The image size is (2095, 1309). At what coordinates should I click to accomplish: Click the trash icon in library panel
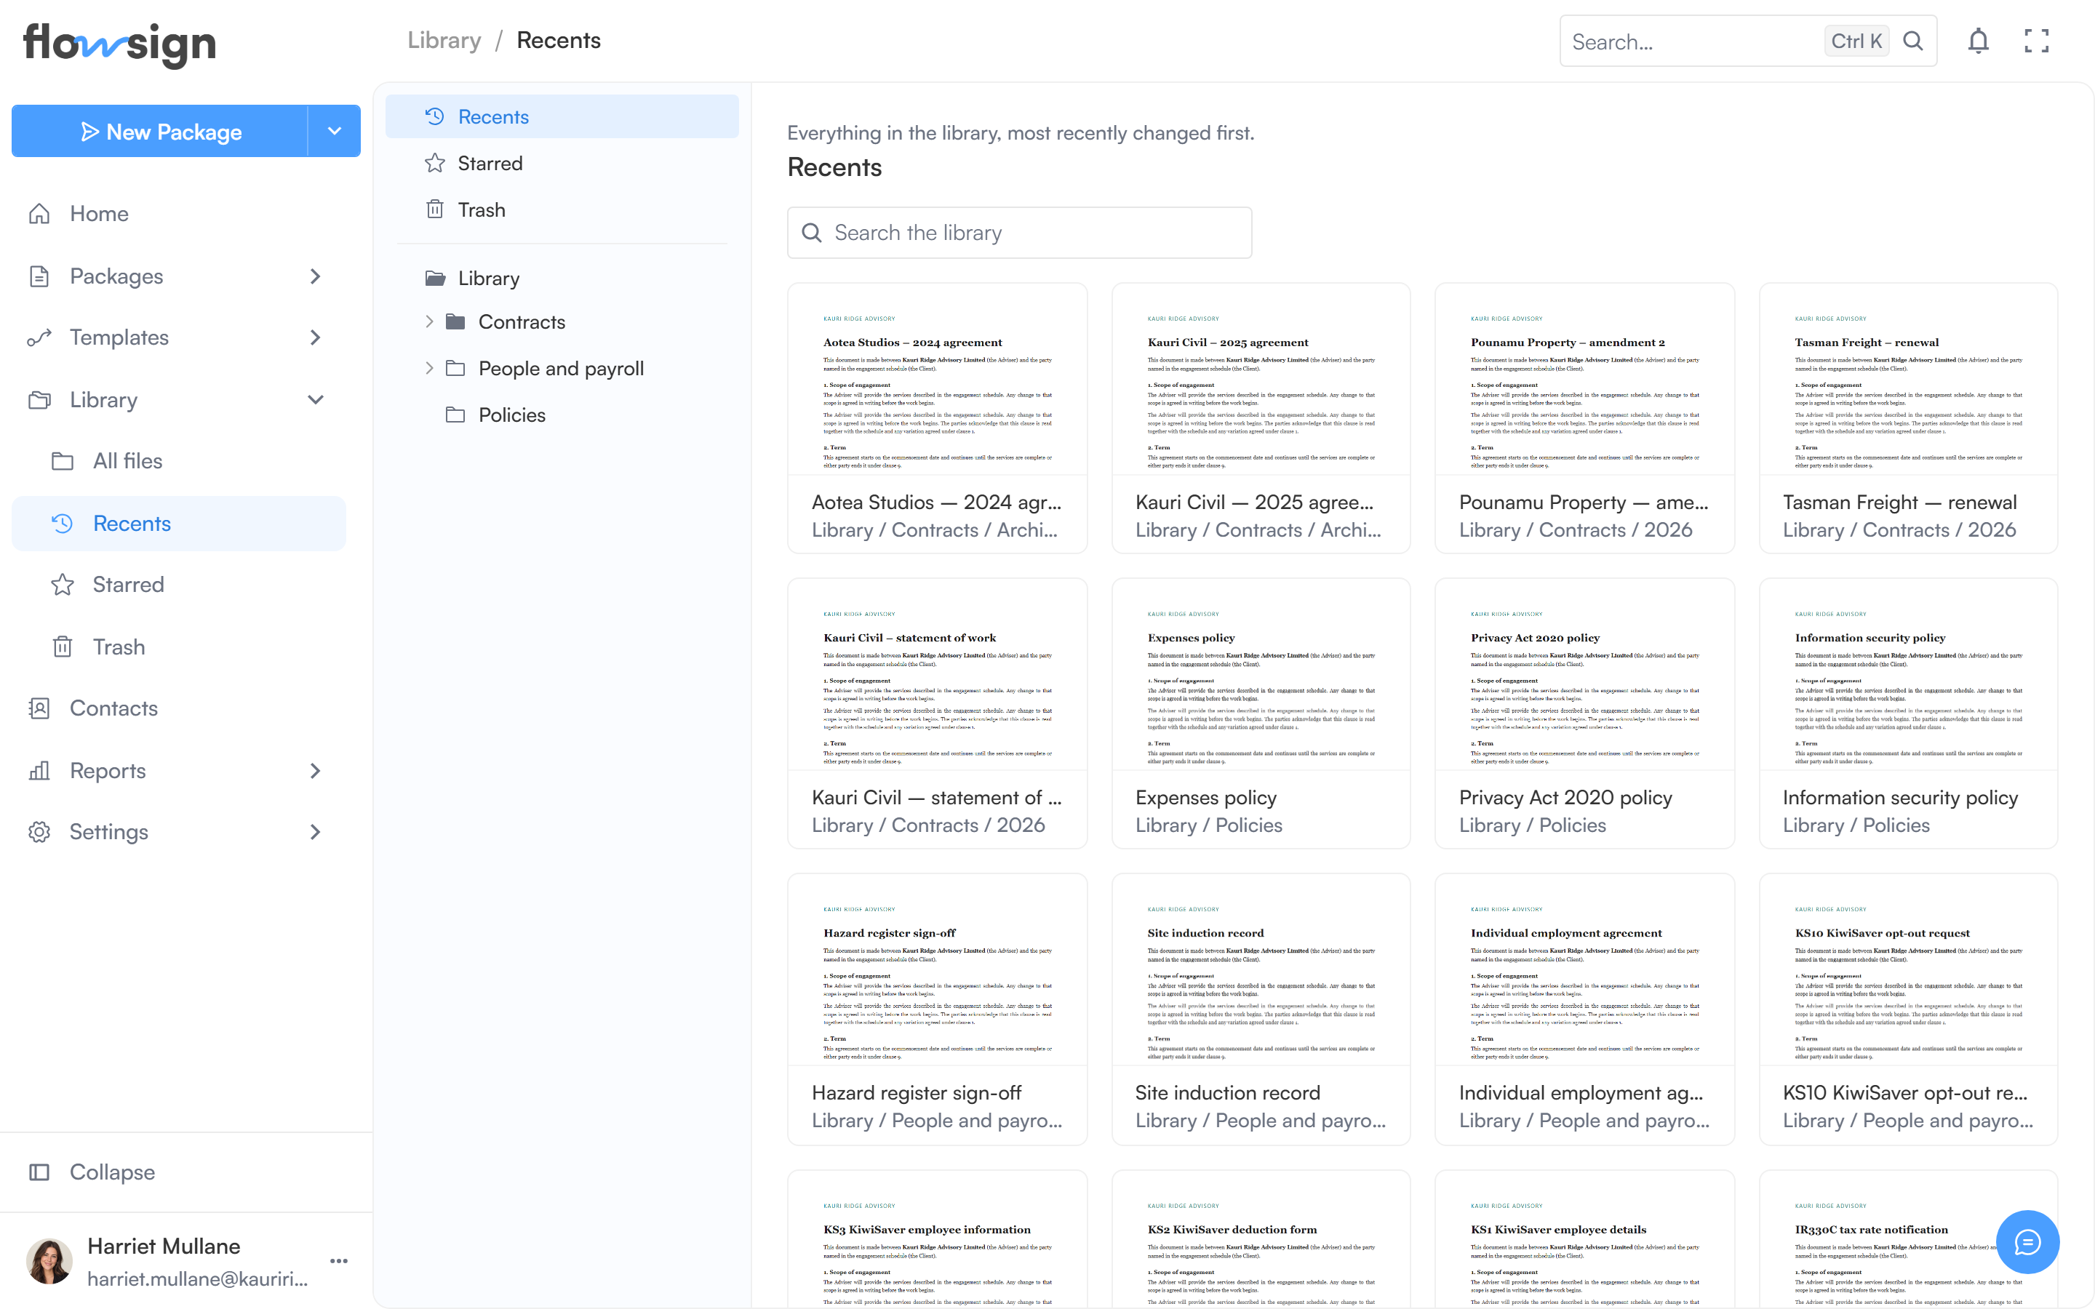tap(434, 209)
